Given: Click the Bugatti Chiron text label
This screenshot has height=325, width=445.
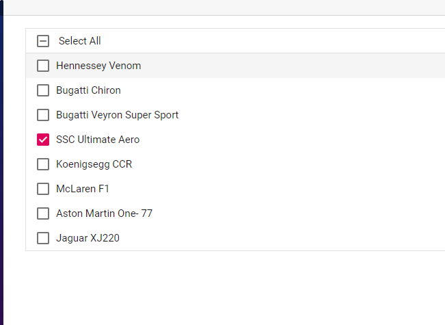Looking at the screenshot, I should click(88, 90).
